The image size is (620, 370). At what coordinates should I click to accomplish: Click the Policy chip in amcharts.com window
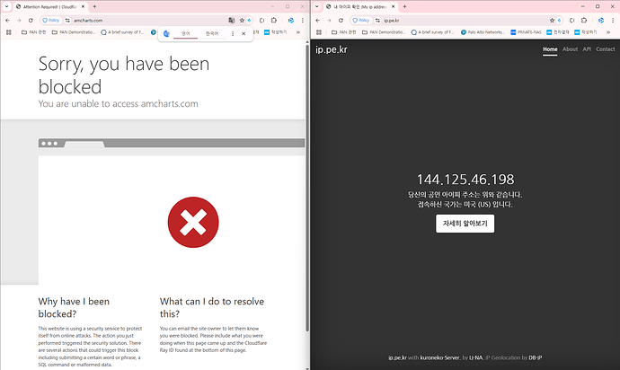(x=51, y=20)
